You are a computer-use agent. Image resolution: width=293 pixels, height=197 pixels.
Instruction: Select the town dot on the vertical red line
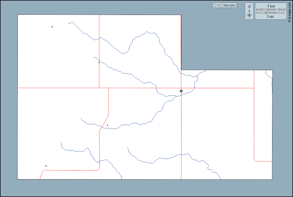pos(99,63)
